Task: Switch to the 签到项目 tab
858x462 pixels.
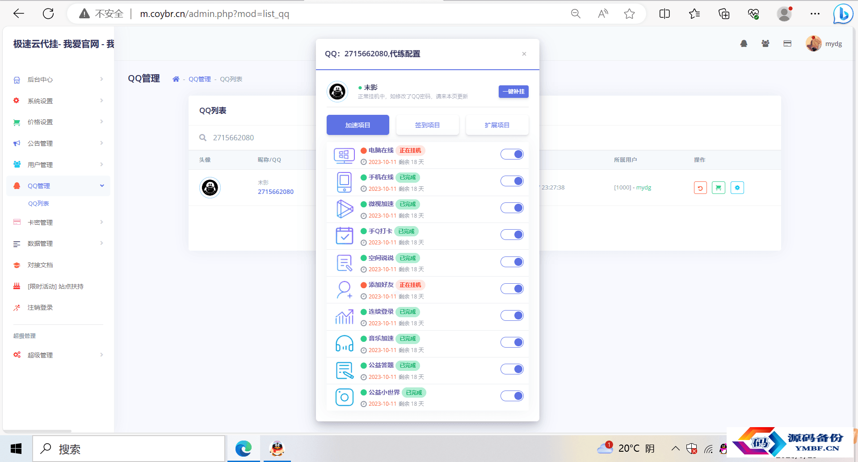Action: tap(427, 125)
